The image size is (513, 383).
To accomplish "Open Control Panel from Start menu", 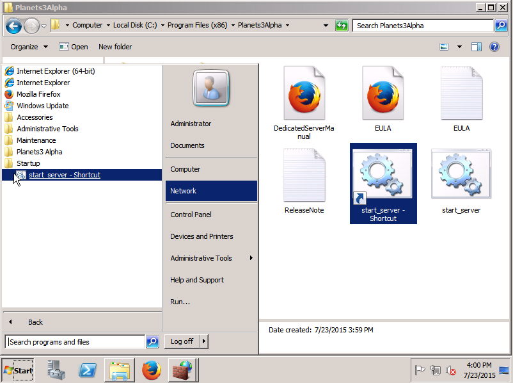I will [191, 215].
